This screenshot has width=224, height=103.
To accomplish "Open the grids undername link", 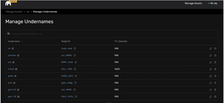I will (10, 76).
